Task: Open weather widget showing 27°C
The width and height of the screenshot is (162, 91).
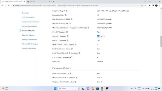Action: (5, 88)
